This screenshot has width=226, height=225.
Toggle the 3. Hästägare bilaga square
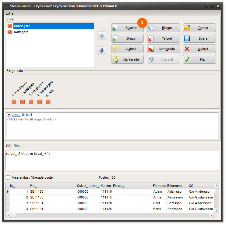(31, 102)
